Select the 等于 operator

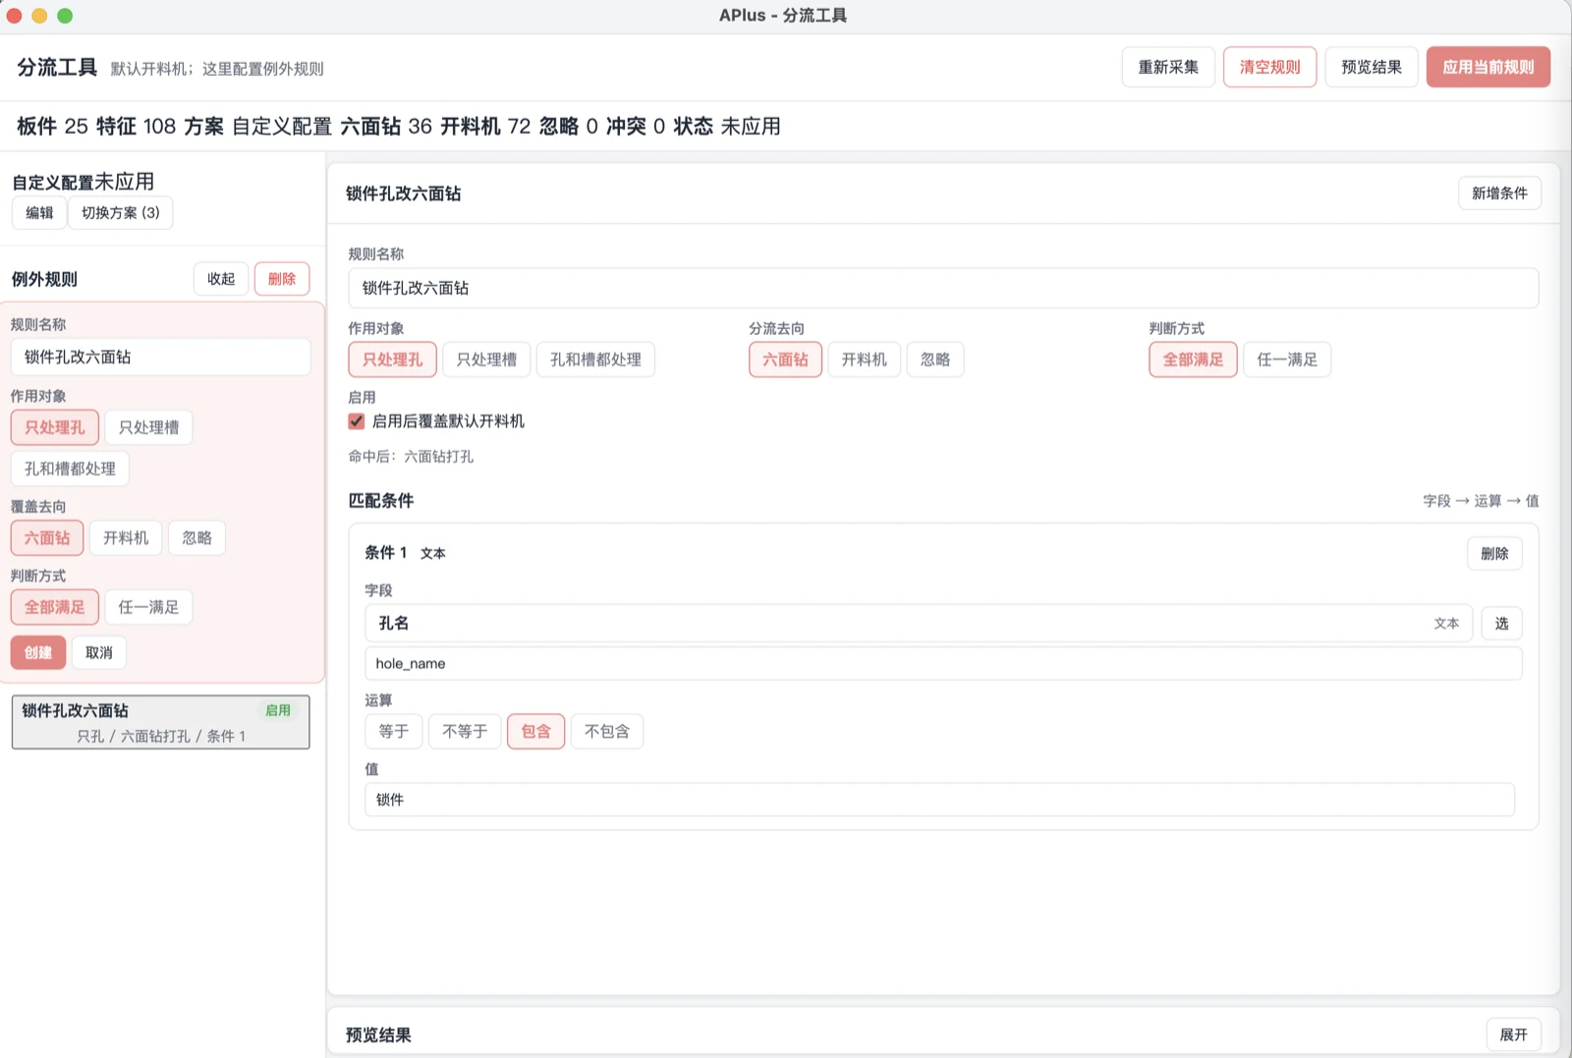394,732
